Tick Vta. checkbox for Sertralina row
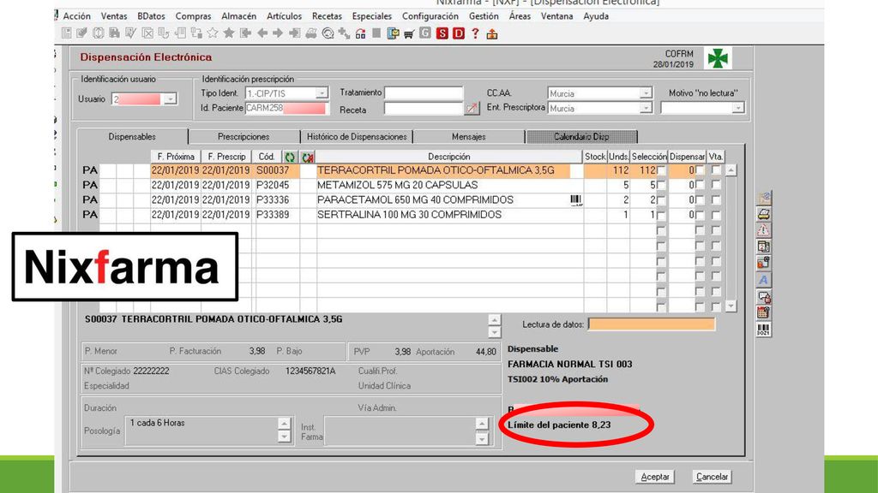The image size is (878, 493). (x=716, y=215)
